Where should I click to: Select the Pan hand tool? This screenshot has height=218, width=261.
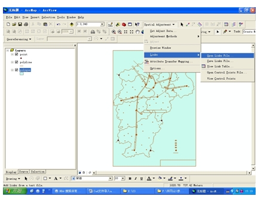coord(137,32)
